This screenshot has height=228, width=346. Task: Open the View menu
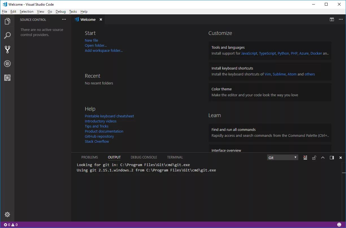pos(41,12)
